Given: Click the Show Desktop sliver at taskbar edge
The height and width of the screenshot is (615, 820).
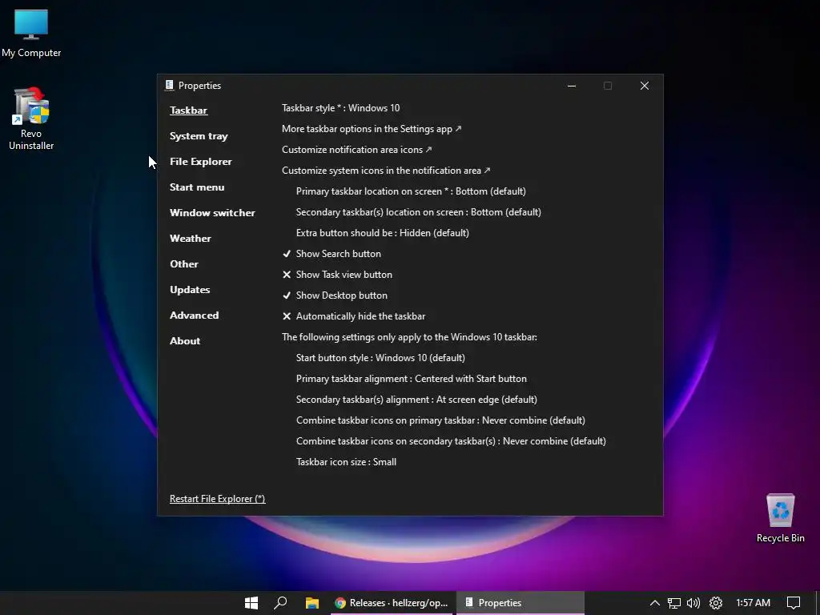Looking at the screenshot, I should point(818,603).
